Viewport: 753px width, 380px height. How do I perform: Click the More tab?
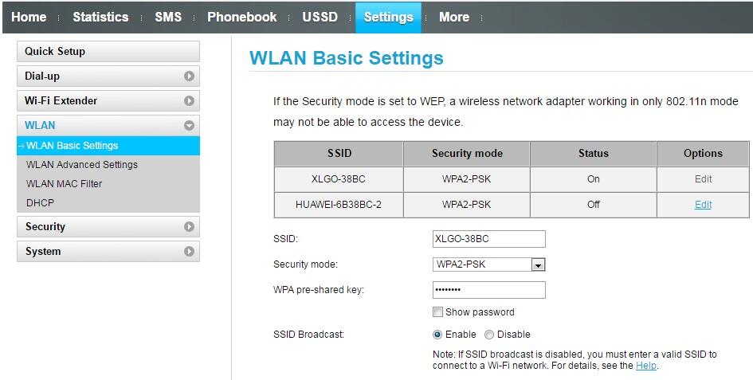point(454,17)
